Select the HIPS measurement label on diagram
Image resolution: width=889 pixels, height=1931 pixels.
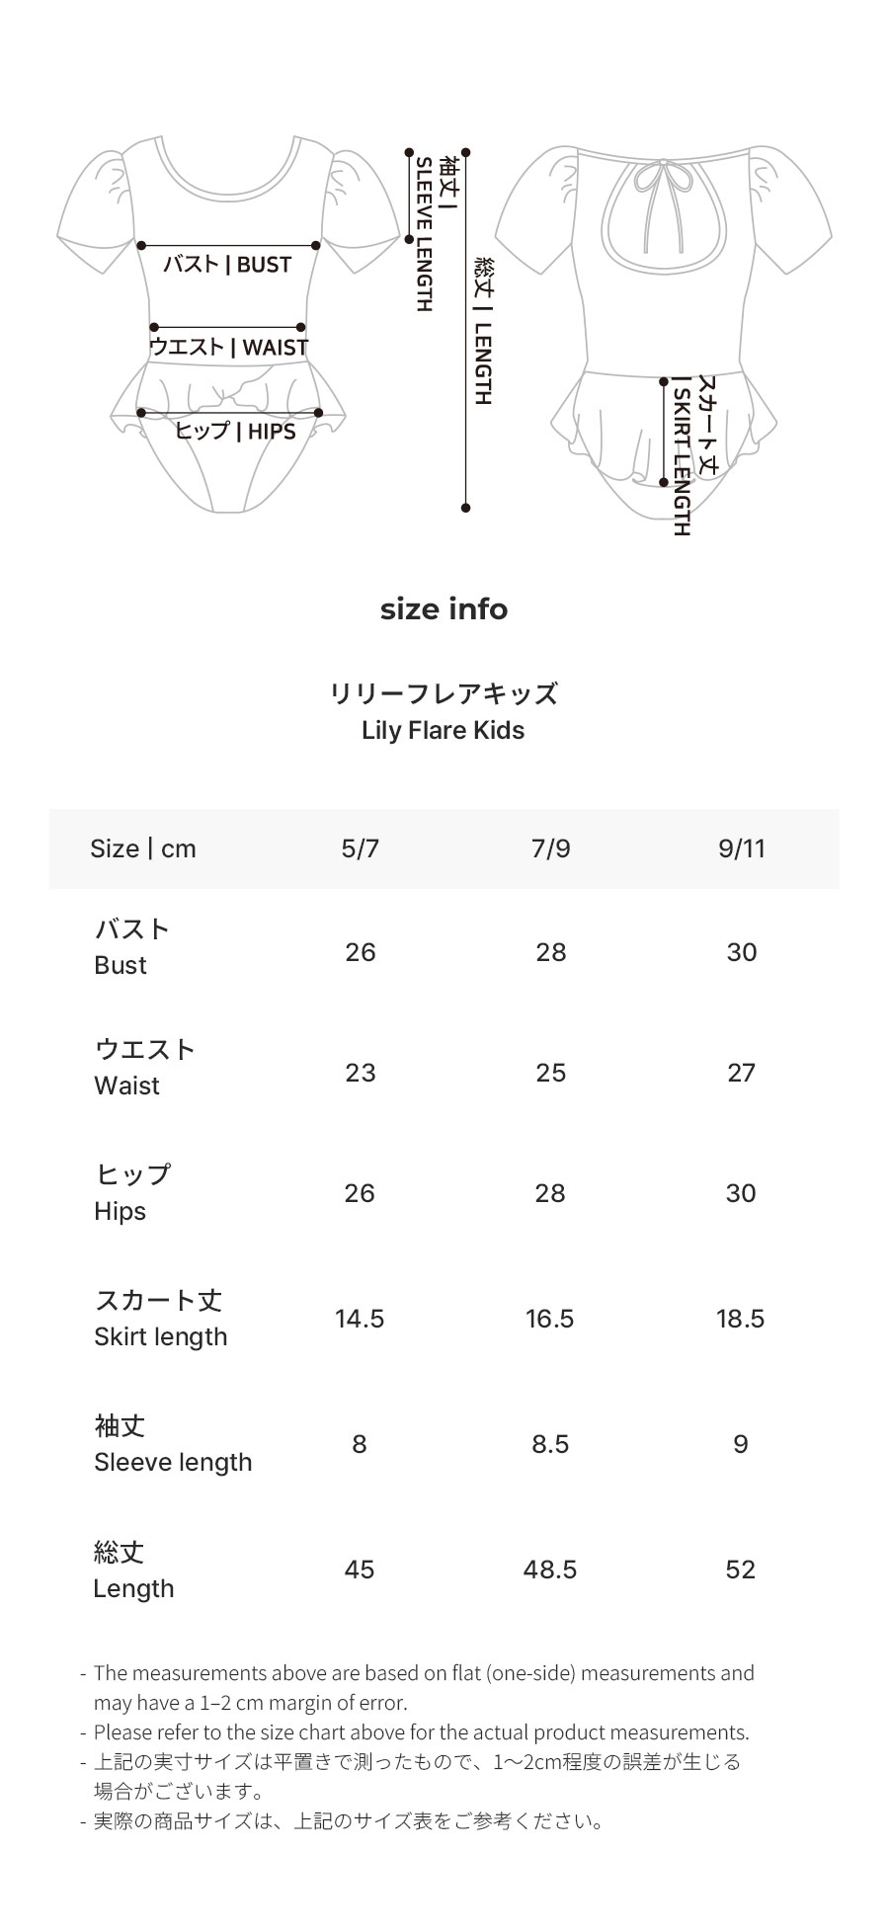(235, 431)
